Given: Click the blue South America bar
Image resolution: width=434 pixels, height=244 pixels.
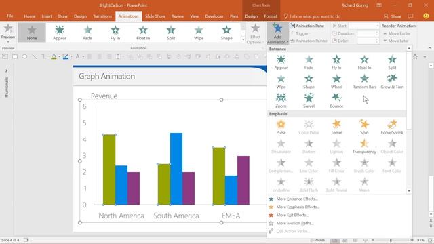Looking at the screenshot, I should pyautogui.click(x=176, y=169).
